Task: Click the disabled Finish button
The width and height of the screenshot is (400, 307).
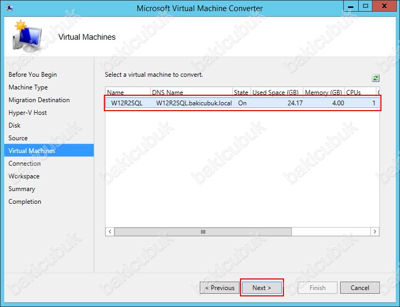Action: tap(317, 287)
